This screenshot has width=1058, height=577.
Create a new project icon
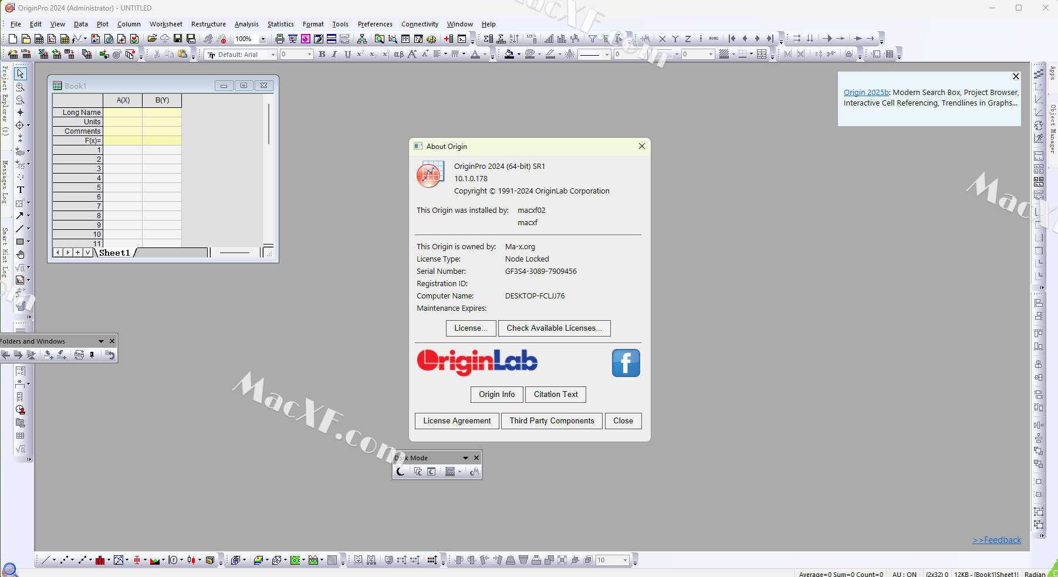tap(12, 39)
